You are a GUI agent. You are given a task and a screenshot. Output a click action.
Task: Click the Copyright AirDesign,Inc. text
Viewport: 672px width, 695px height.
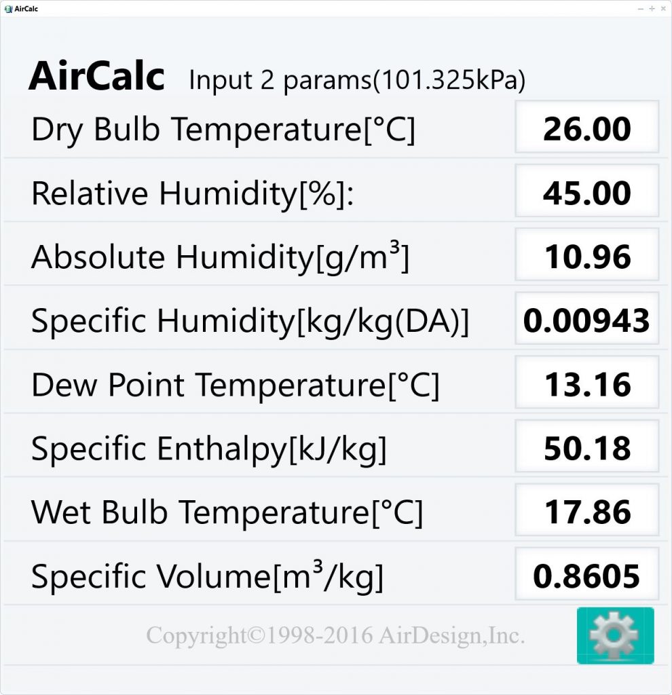pos(335,637)
